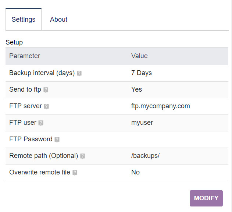
Task: Click help icon for Remote path (Optional)
Action: pos(82,156)
